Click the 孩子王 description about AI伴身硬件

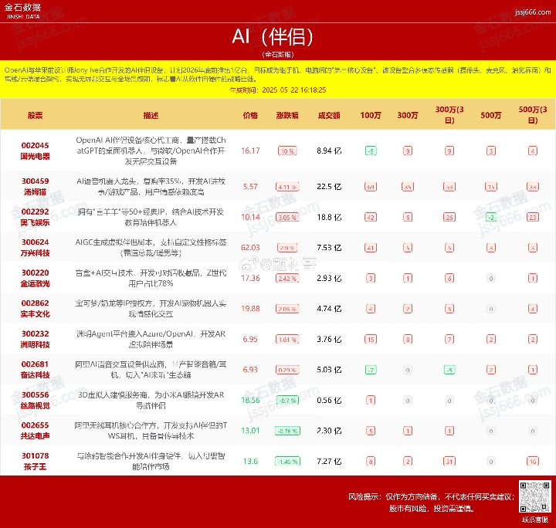151,461
